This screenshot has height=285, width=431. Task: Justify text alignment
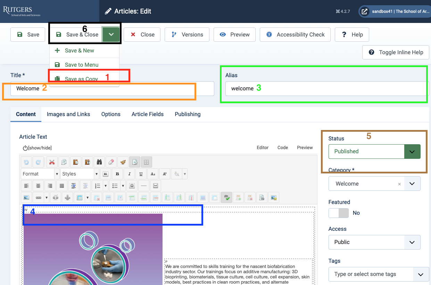62,186
